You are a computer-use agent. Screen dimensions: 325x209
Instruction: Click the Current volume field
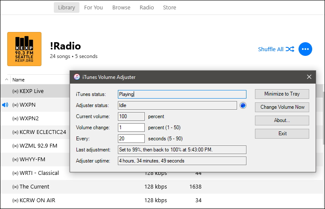coord(131,116)
